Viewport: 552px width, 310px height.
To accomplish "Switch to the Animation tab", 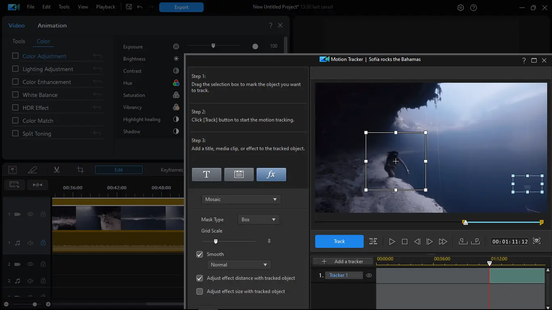I will 52,25.
